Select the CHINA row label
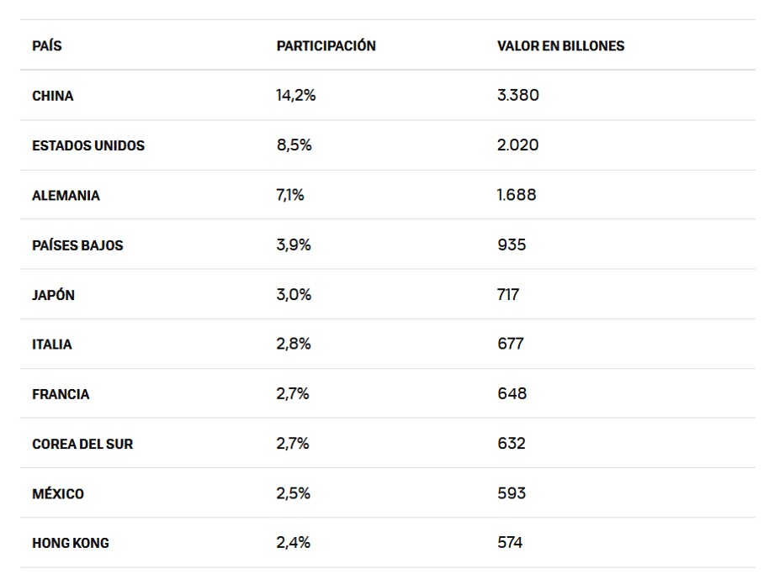Screen dimensions: 769x574 coord(53,96)
